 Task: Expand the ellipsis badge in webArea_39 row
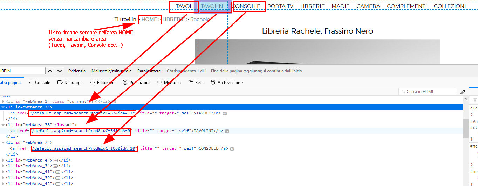(x=57, y=178)
